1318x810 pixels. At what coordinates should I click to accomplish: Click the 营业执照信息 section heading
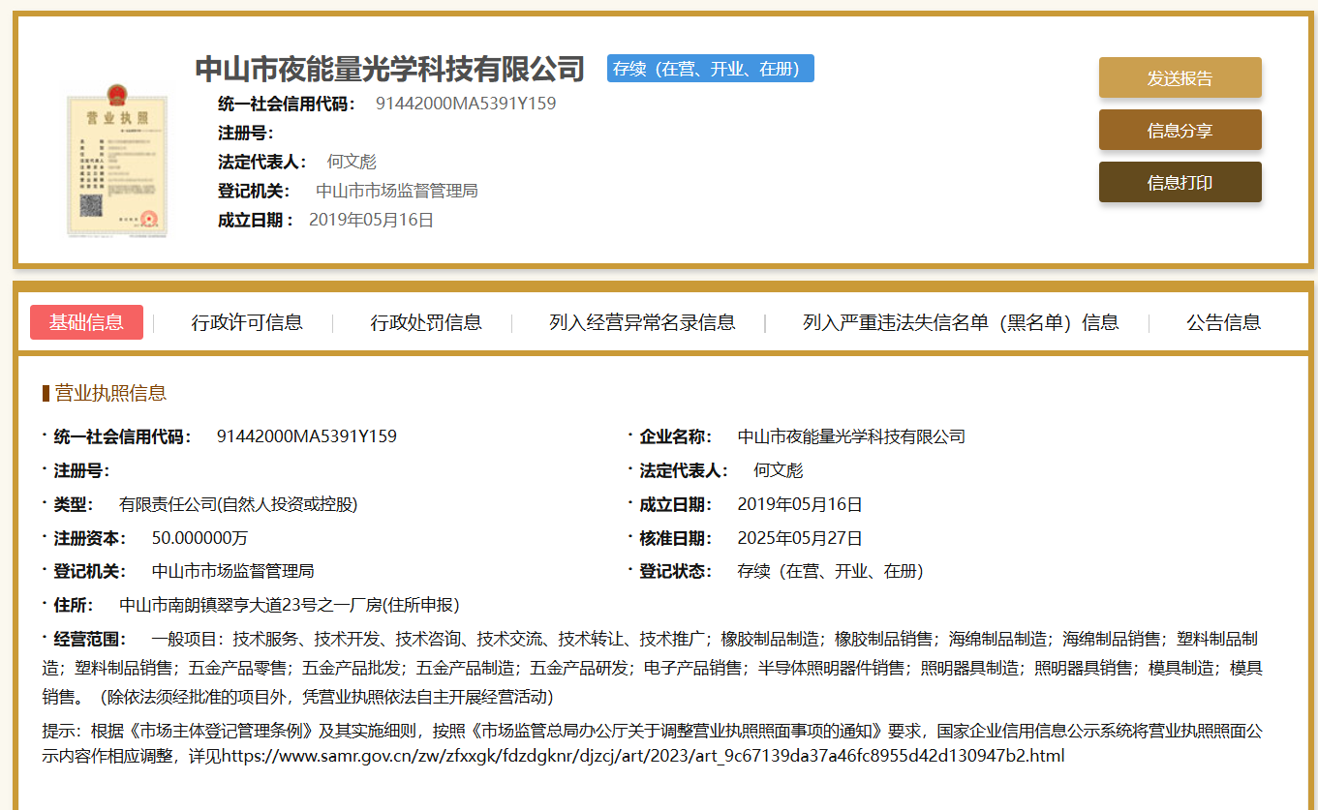[x=110, y=393]
